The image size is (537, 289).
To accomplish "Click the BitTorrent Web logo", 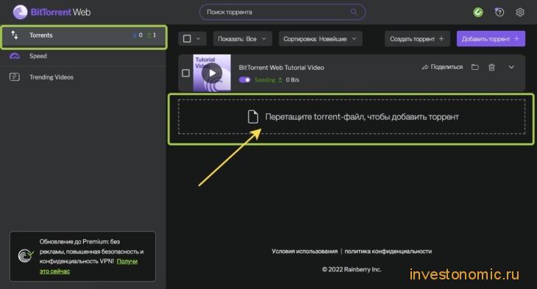I will click(51, 13).
